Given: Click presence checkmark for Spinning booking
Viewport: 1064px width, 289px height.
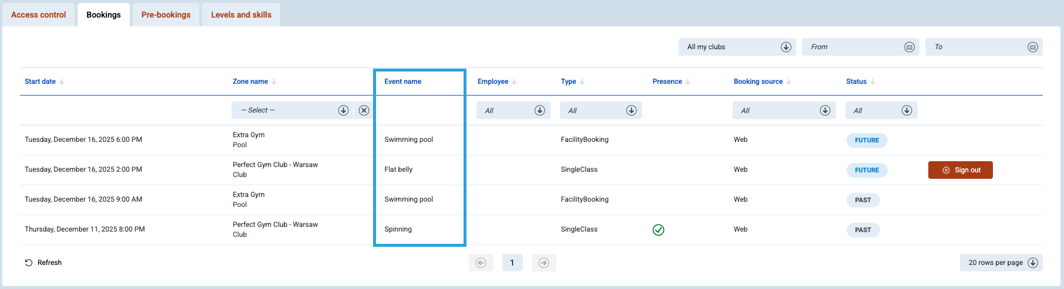Looking at the screenshot, I should click(658, 230).
